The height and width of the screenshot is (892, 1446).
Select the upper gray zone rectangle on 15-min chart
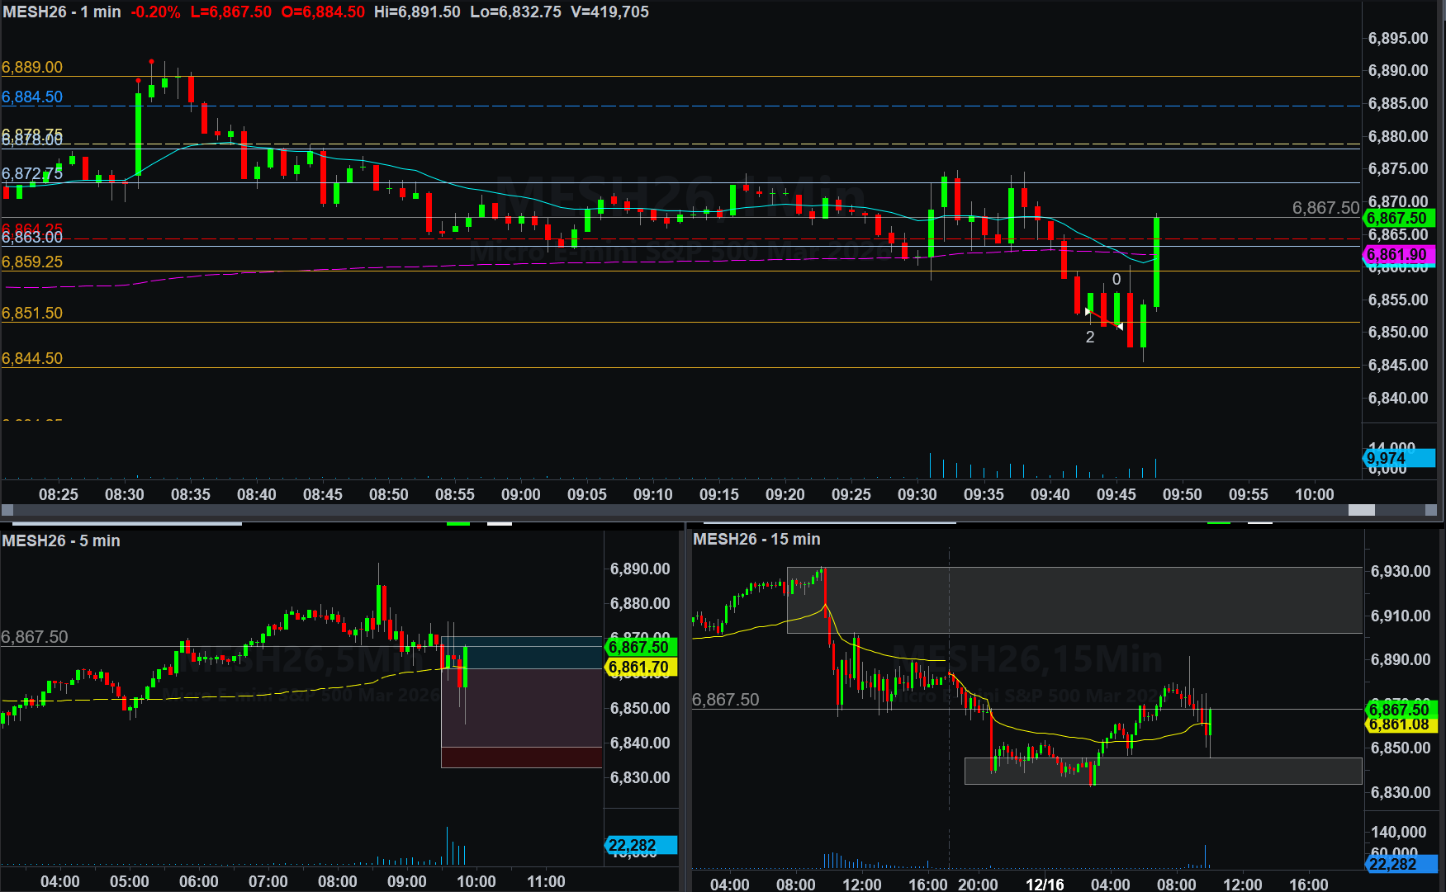(x=1074, y=600)
